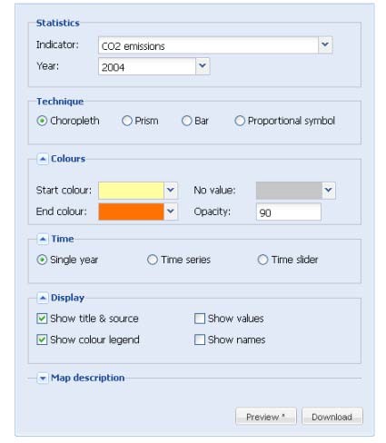
Task: Click the Download button
Action: click(332, 417)
